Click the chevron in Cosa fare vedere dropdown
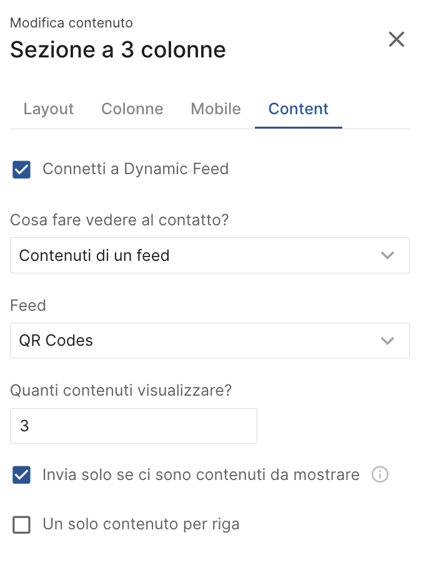Screen dimensions: 421x573 click(x=388, y=255)
